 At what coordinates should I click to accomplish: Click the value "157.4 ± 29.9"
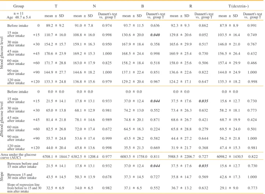tap(229, 63)
